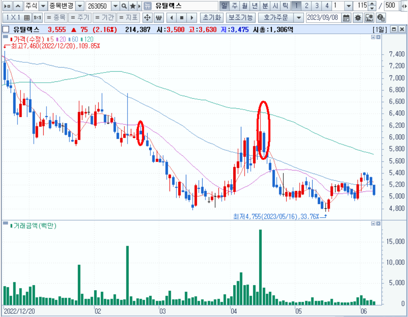The image size is (408, 317).
Task: Open chart settings with the gear icon
Action: coord(358,18)
